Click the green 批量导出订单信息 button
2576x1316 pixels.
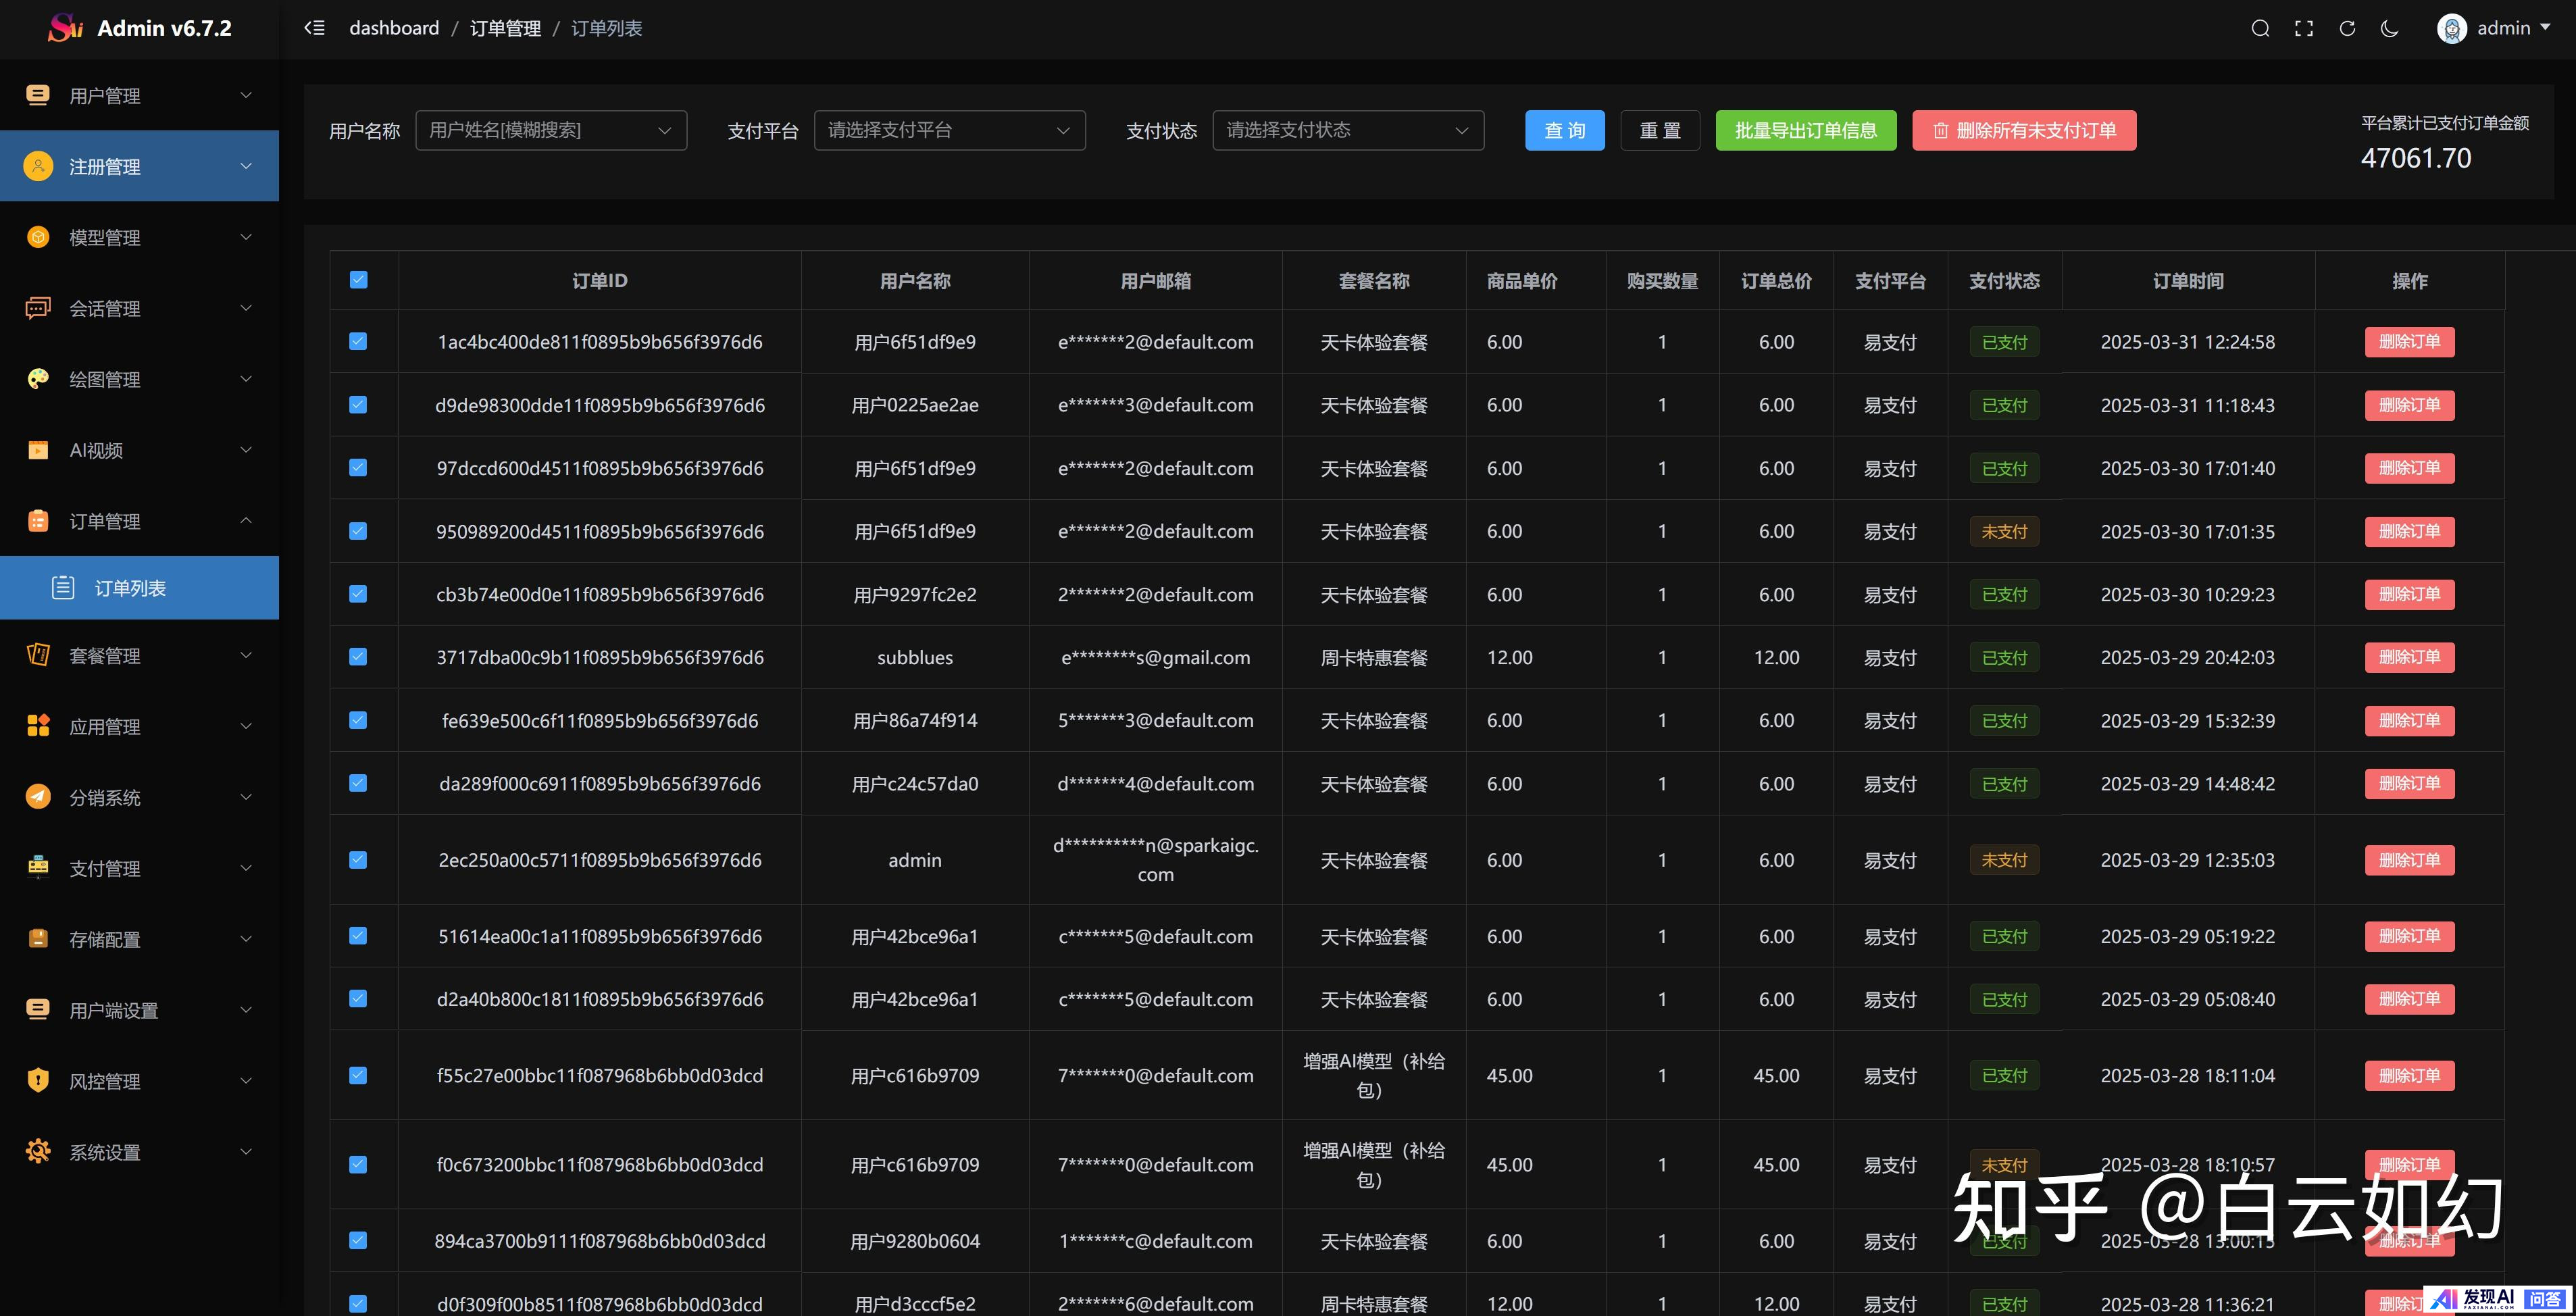coord(1805,130)
